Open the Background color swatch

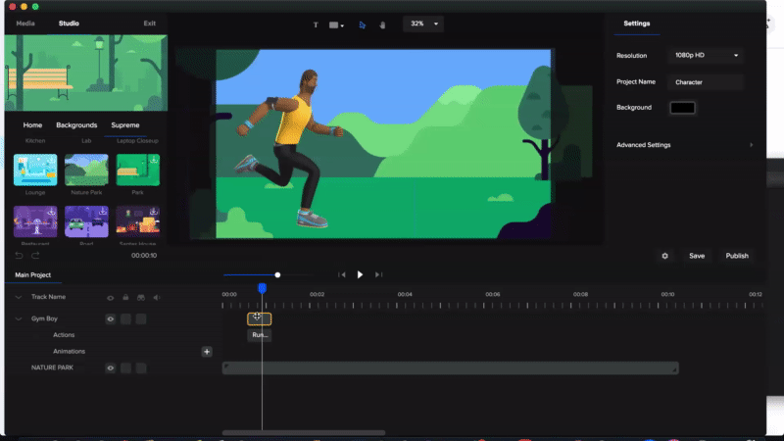[682, 107]
